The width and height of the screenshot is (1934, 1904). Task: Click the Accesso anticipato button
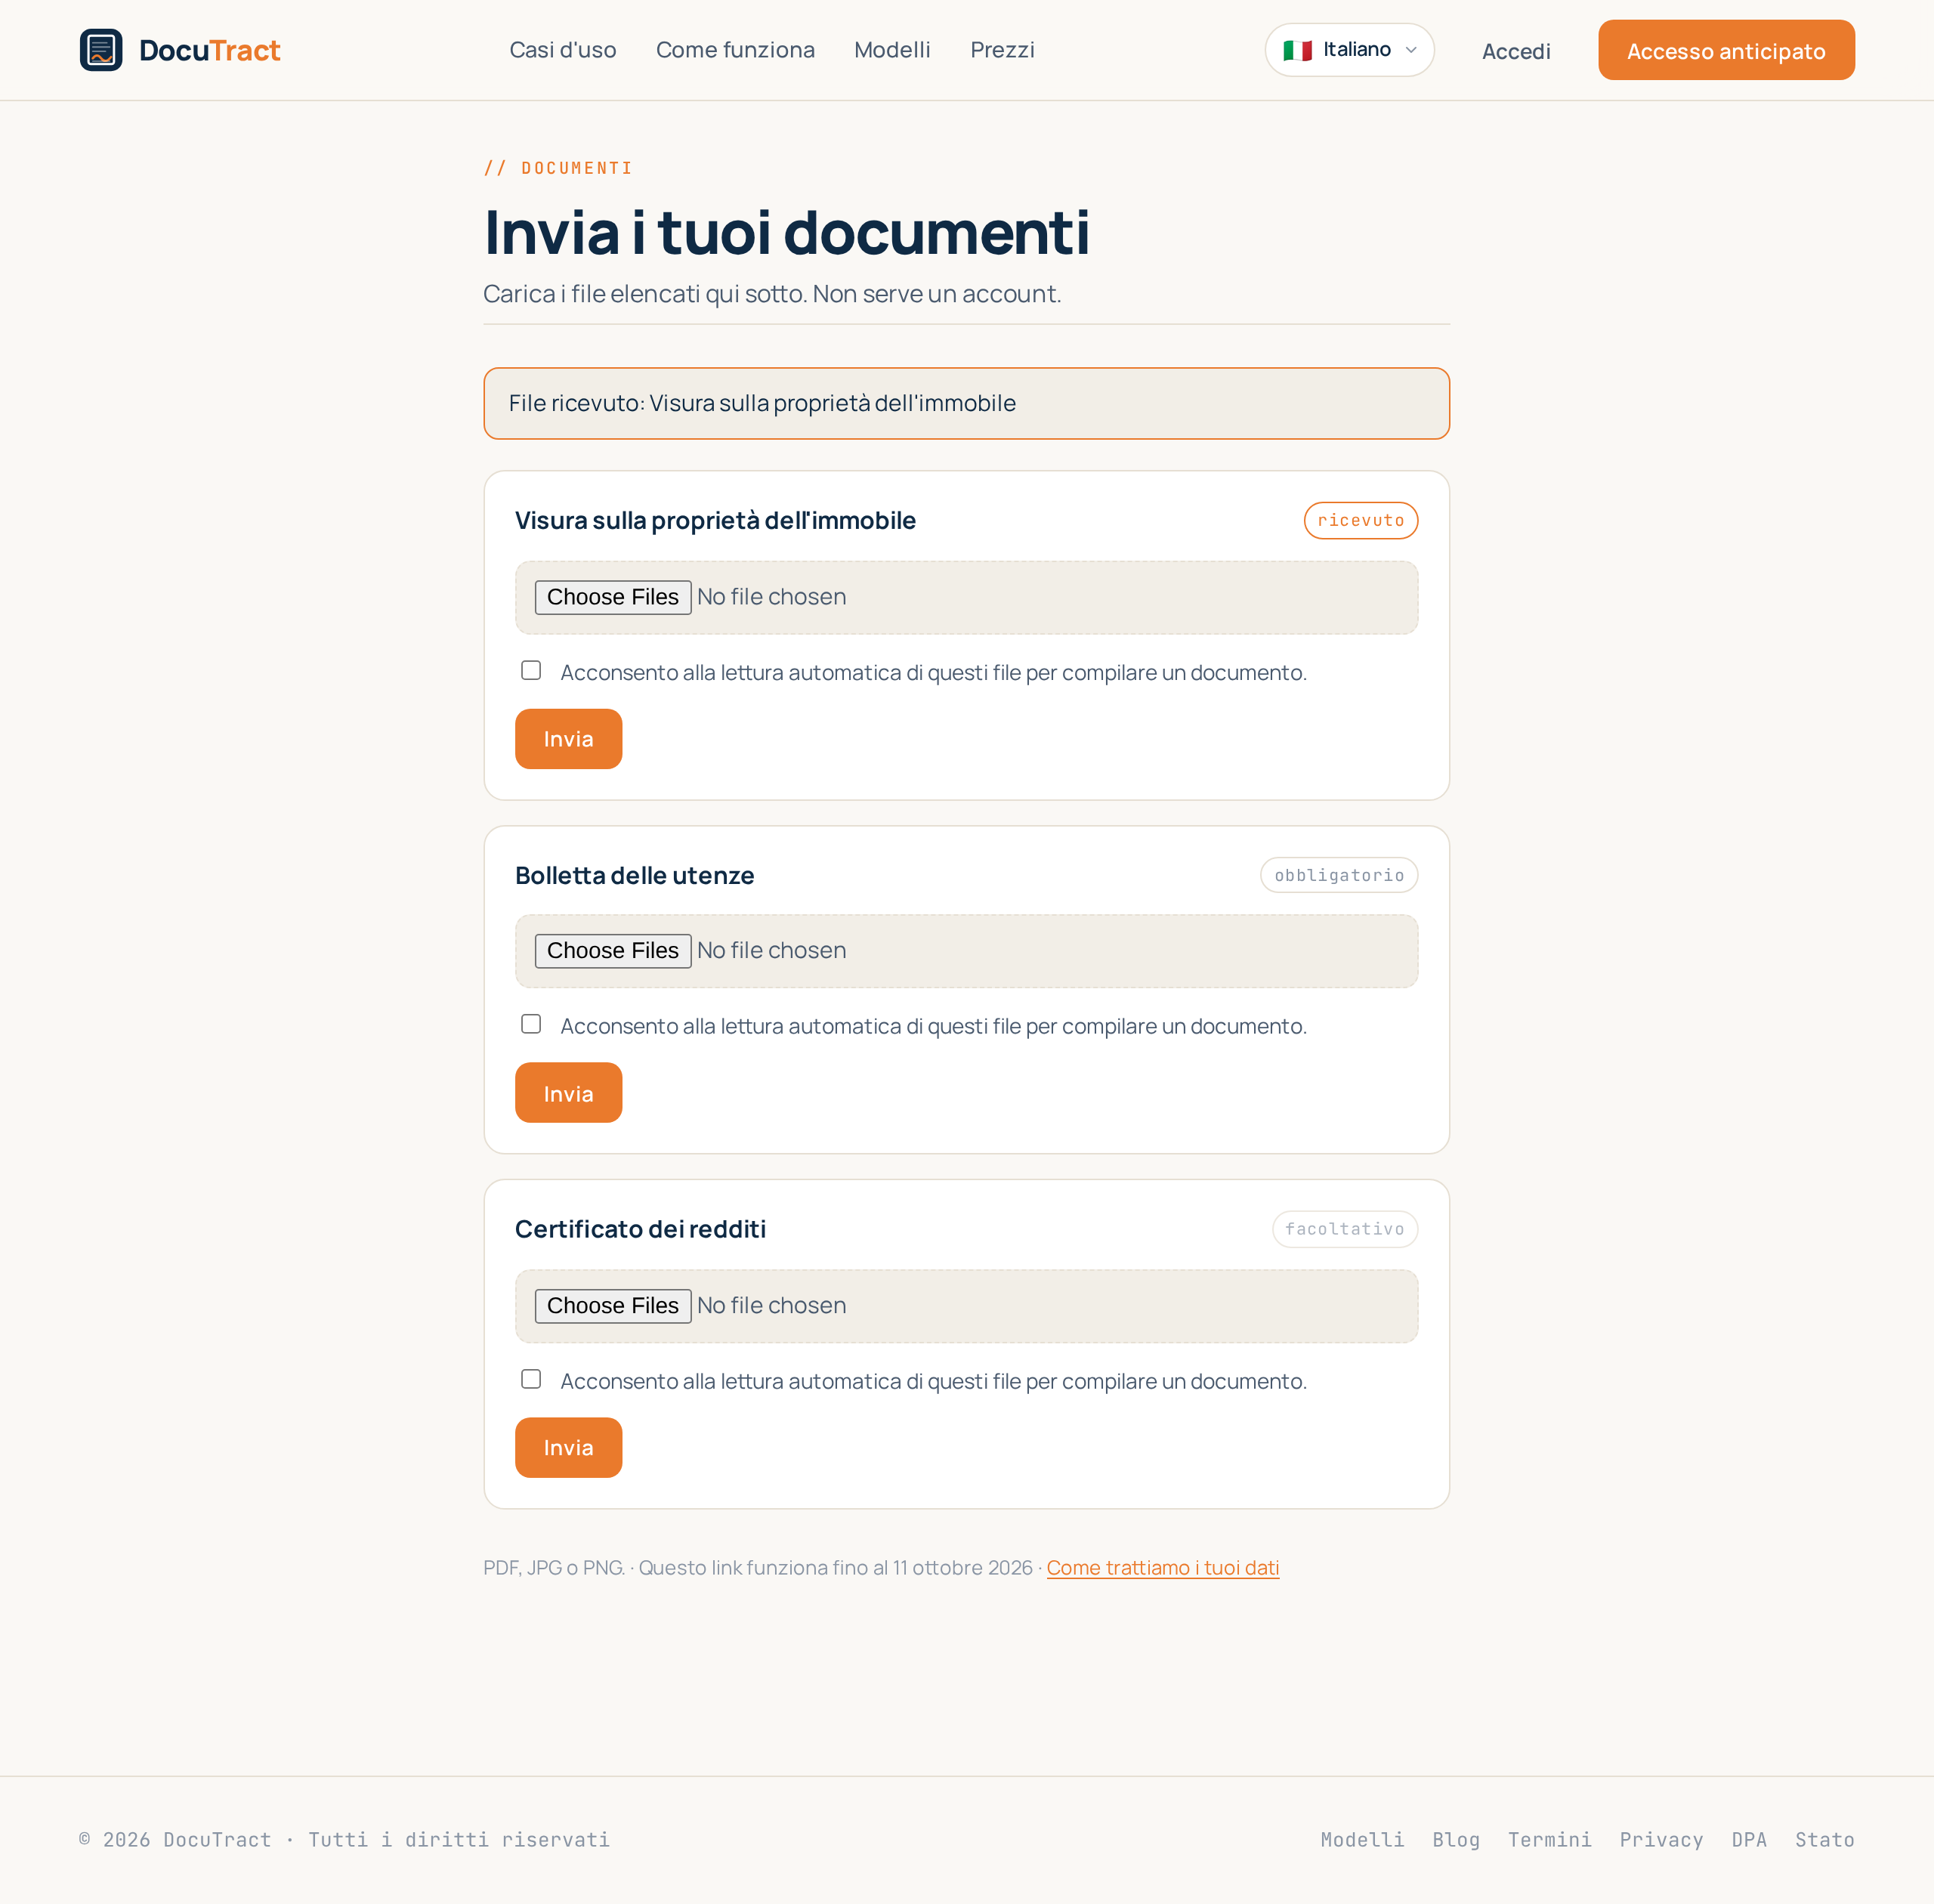click(1726, 50)
